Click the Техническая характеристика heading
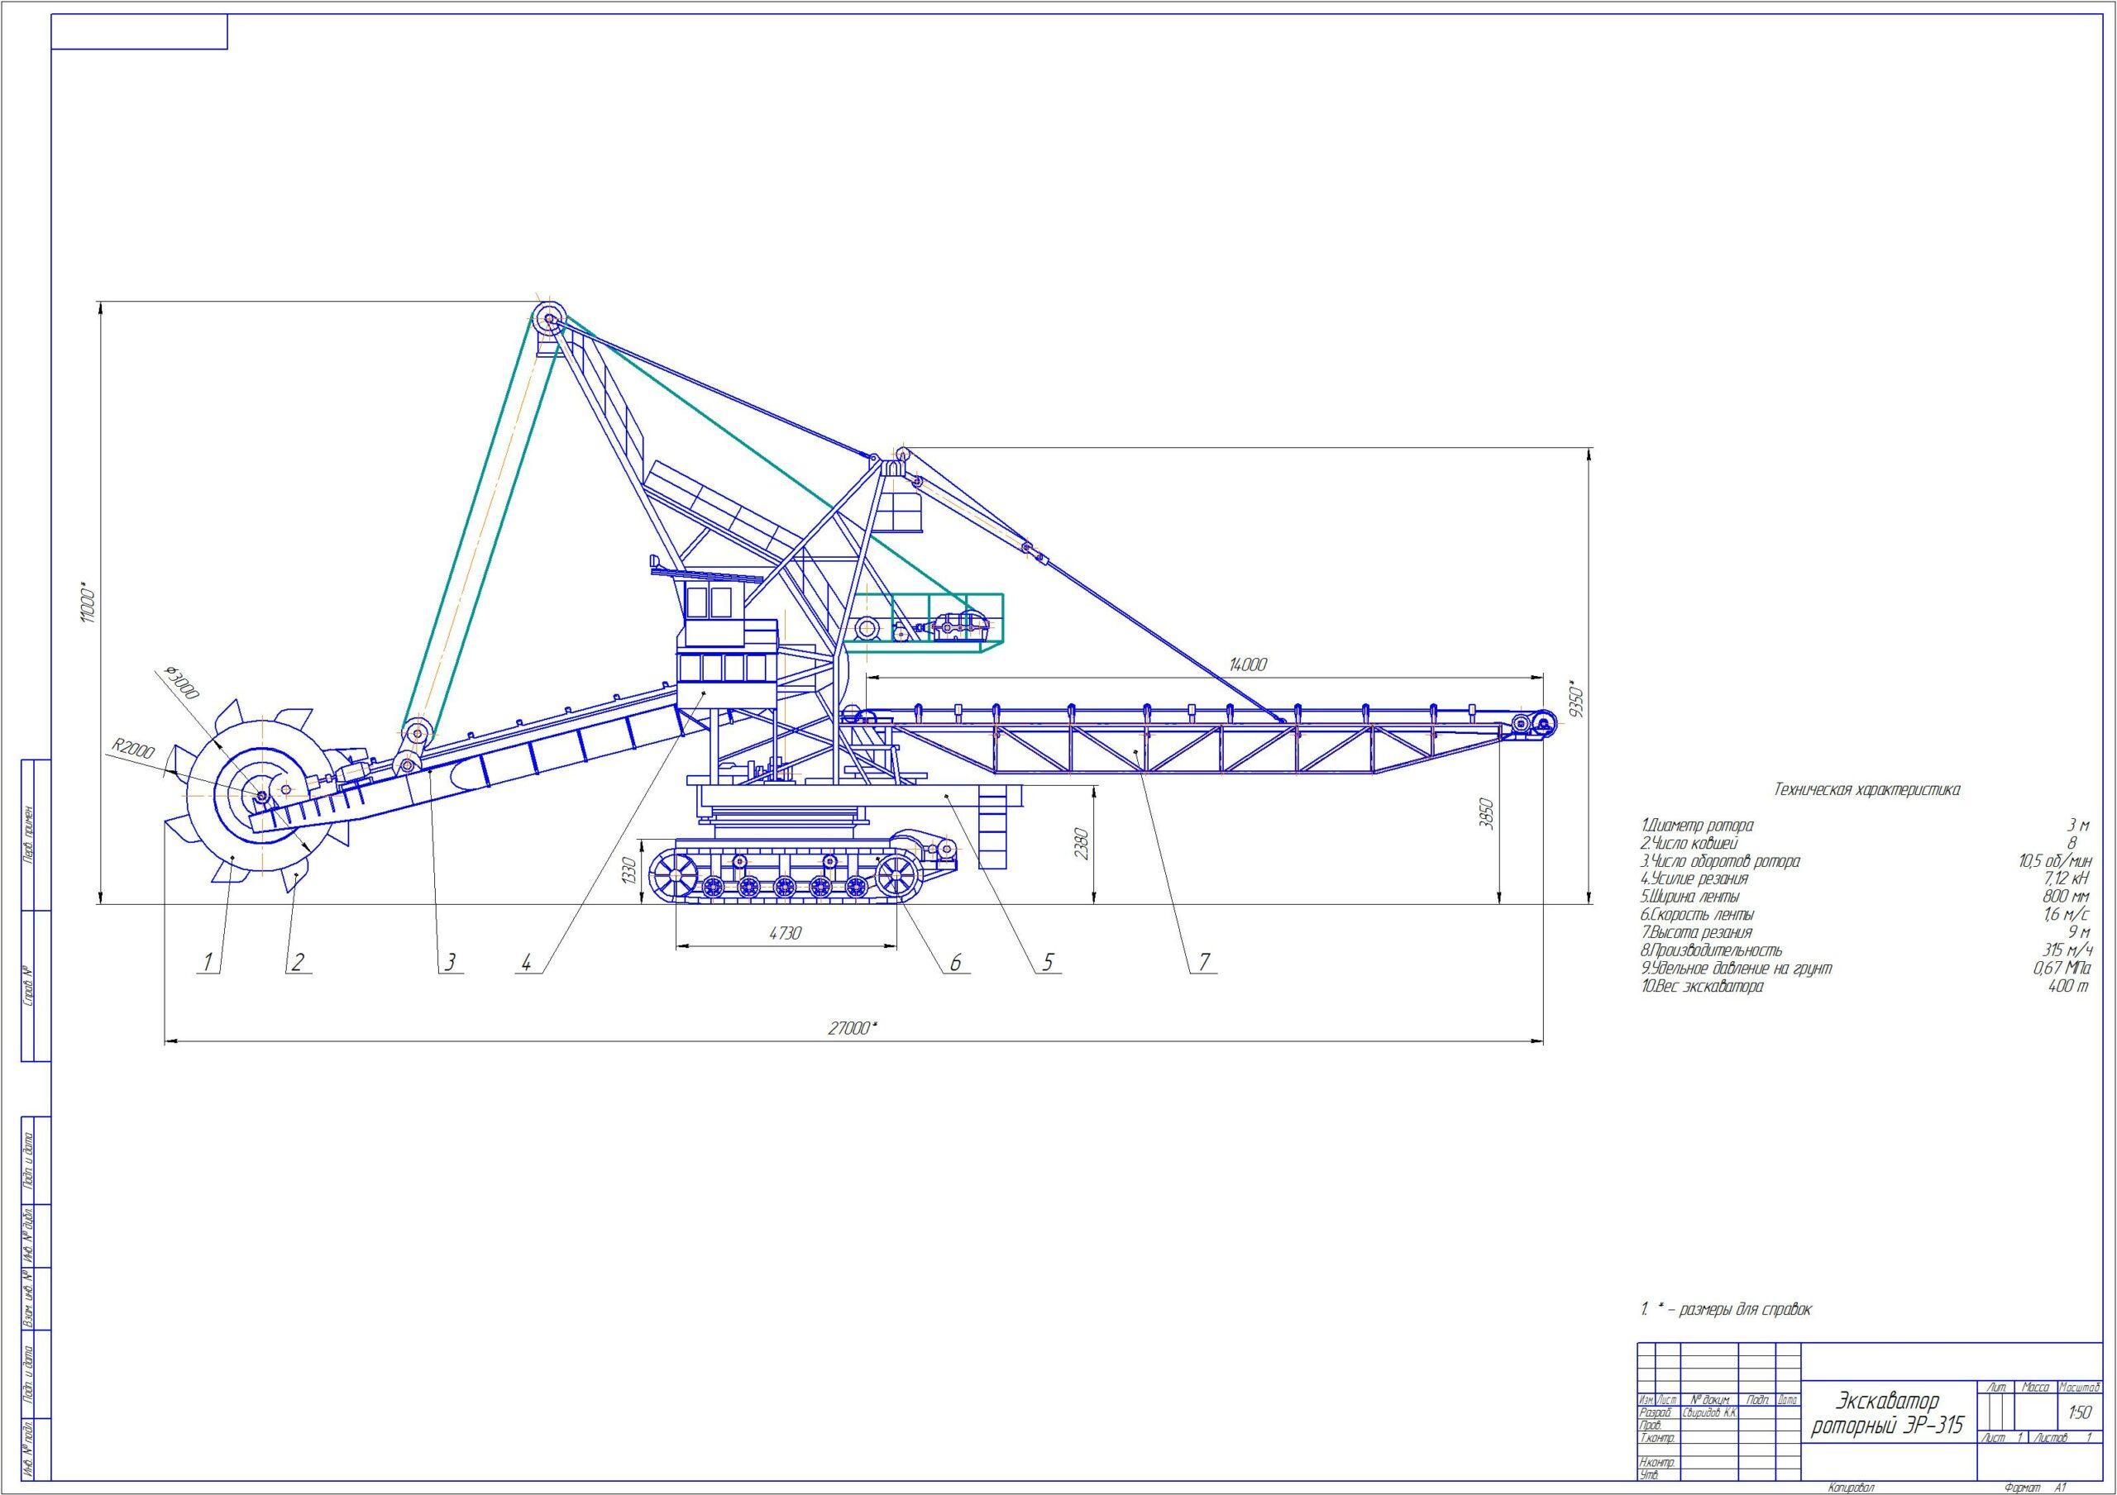This screenshot has height=1495, width=2117. 1867,790
